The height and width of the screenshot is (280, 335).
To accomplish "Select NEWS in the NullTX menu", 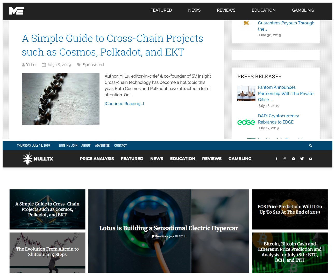I will click(157, 159).
